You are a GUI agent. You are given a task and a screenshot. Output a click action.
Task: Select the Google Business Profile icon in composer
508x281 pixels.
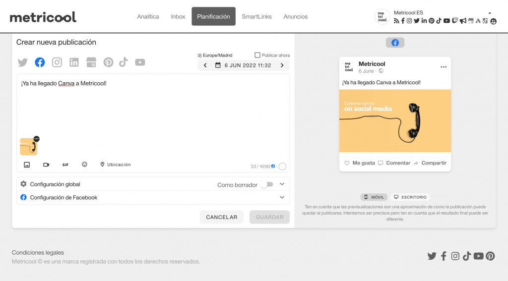click(91, 62)
